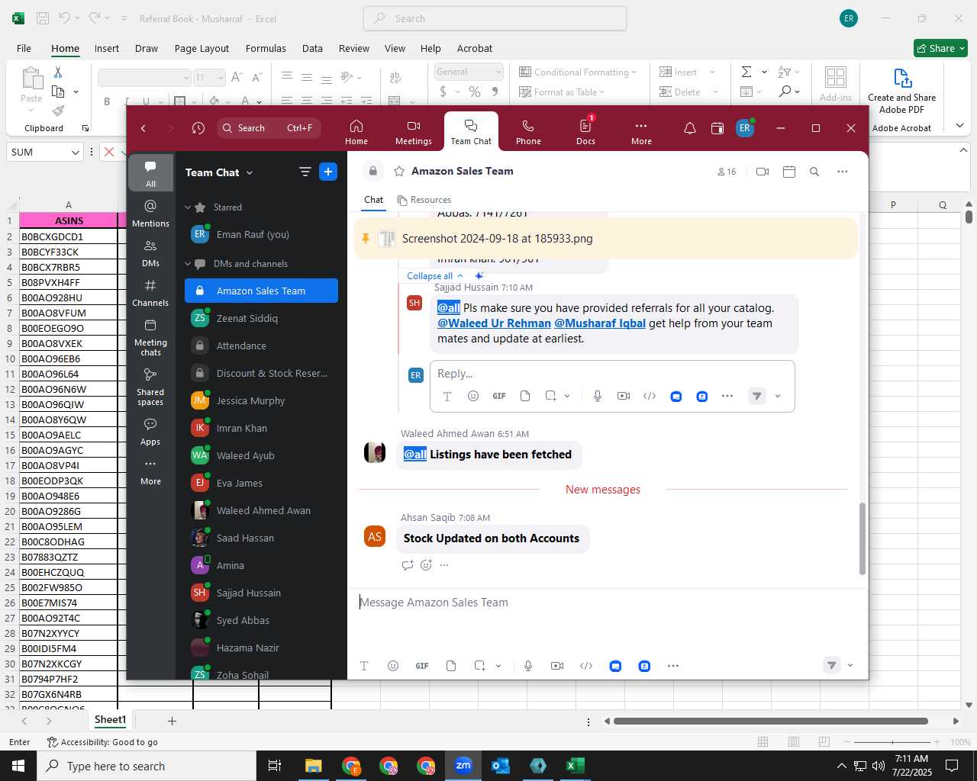Toggle text formatting in main message box
The image size is (977, 781).
pos(364,666)
